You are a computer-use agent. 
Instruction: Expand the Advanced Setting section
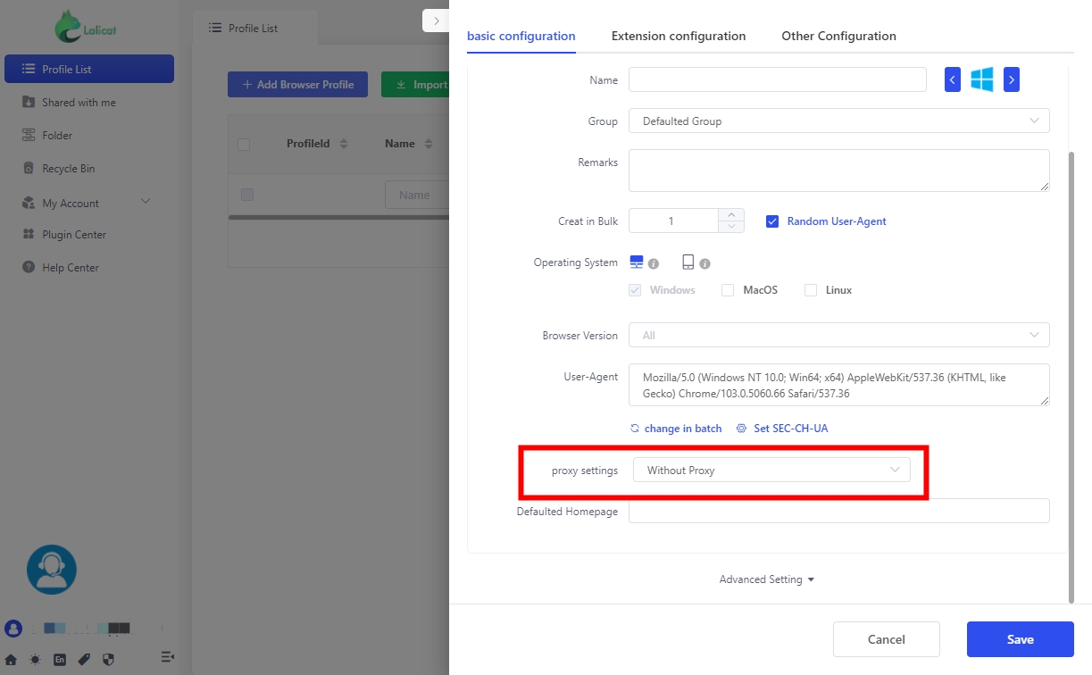767,579
